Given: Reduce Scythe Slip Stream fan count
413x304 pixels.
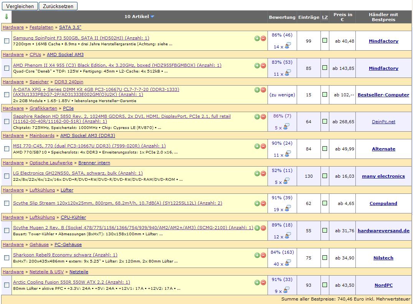Looking at the screenshot, I should [x=263, y=203].
